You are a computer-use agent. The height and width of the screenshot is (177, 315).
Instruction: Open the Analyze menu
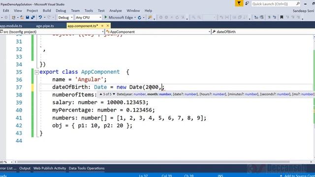(x=116, y=11)
